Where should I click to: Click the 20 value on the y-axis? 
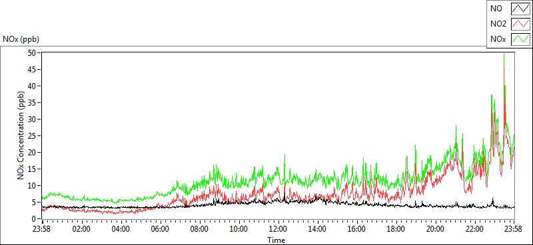[32, 153]
